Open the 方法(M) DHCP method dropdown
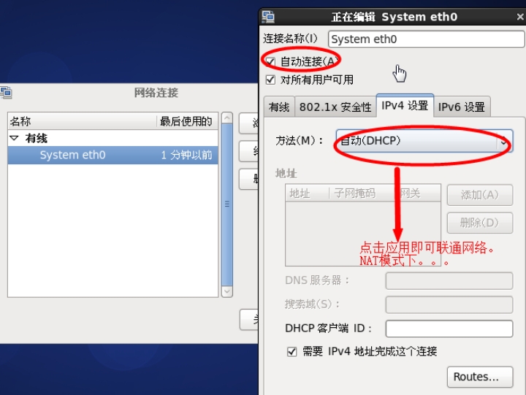Screen dimensions: 526x395 coord(424,141)
